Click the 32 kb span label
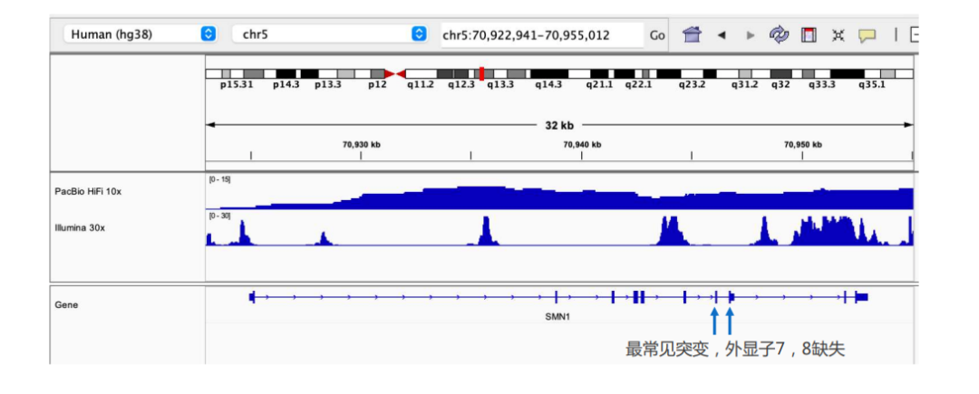This screenshot has width=979, height=394. click(558, 125)
